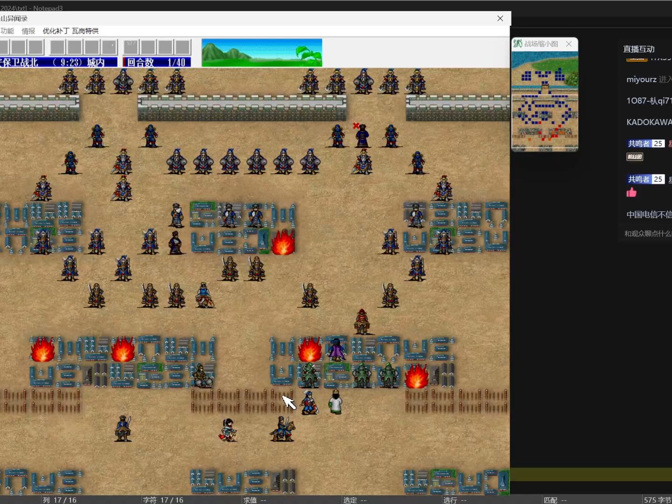Click the 匹配 status bar entry
Screen dimensions: 672x504
pos(555,500)
